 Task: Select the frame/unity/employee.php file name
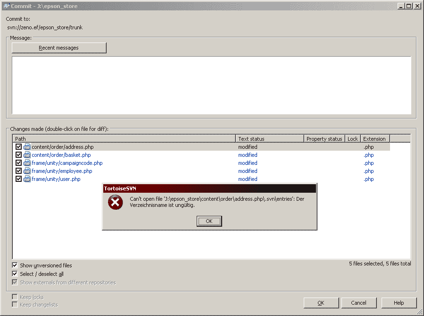tap(62, 171)
